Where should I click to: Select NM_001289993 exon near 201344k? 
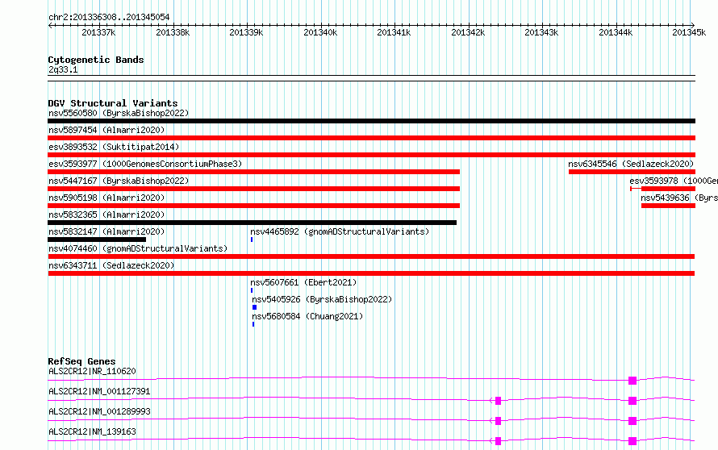[632, 421]
